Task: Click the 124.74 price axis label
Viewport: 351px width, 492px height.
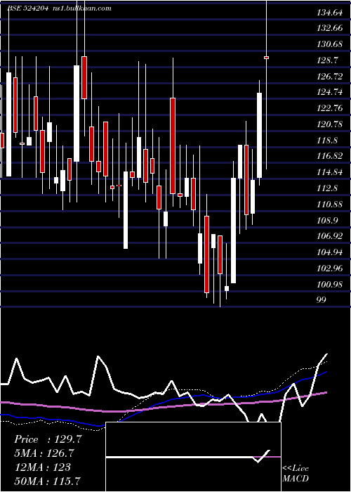Action: [330, 92]
